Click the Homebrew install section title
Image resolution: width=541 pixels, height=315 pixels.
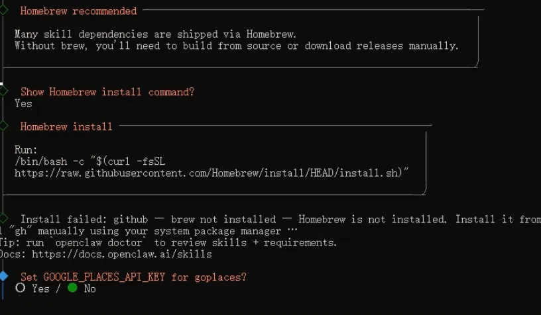click(66, 126)
